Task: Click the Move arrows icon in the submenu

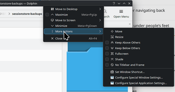Action: click(x=112, y=31)
